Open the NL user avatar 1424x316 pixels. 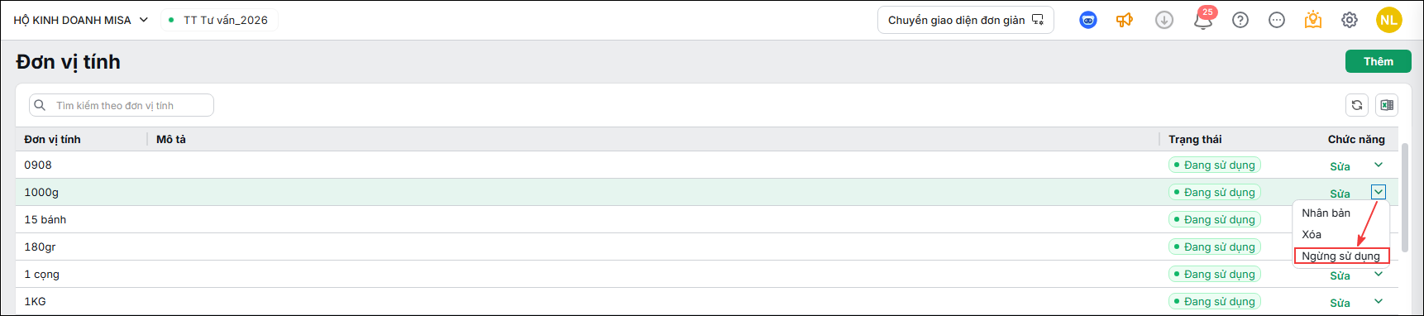1389,20
